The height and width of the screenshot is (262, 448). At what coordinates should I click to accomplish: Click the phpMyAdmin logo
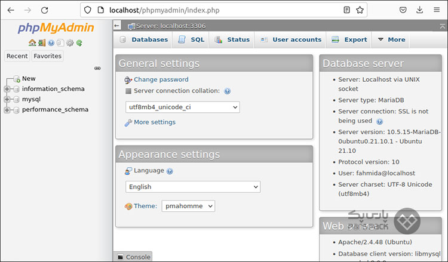[56, 28]
